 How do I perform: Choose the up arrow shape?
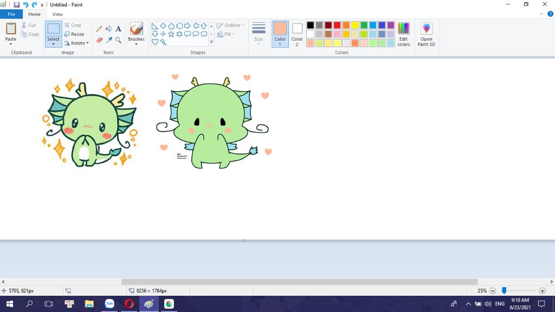click(x=204, y=26)
